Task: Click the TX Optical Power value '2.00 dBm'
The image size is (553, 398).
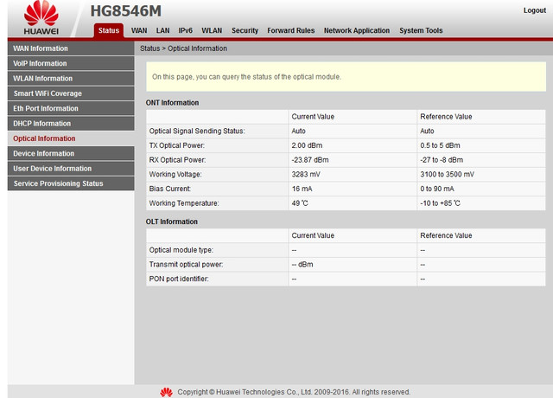Action: coord(307,145)
